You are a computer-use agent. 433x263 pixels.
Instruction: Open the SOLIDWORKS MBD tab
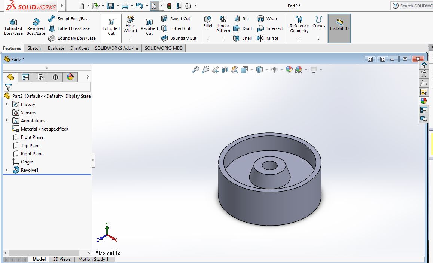[x=164, y=48]
